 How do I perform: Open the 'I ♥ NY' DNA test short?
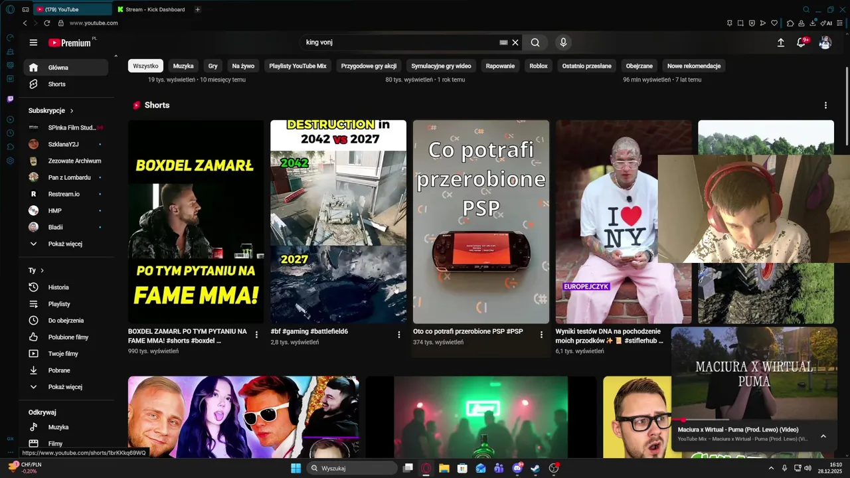[606, 222]
